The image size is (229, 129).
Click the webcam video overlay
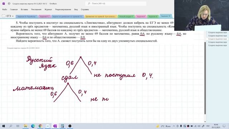pos(201,15)
